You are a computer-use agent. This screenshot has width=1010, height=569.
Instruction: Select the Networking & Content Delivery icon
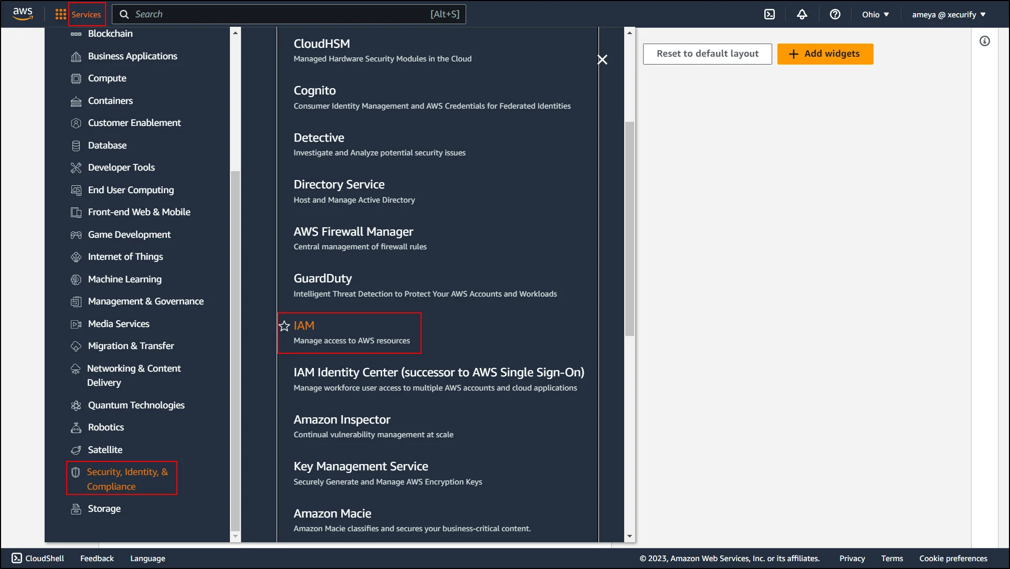[76, 368]
